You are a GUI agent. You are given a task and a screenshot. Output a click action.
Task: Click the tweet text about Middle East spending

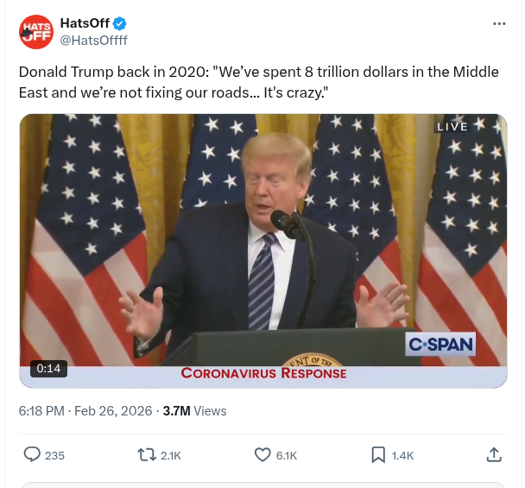[x=258, y=82]
